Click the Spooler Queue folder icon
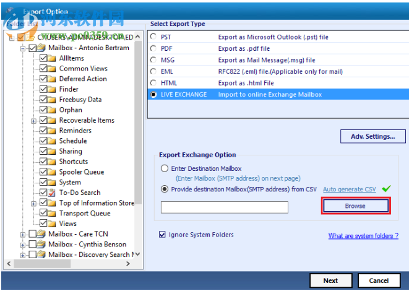The width and height of the screenshot is (409, 291). (x=51, y=172)
